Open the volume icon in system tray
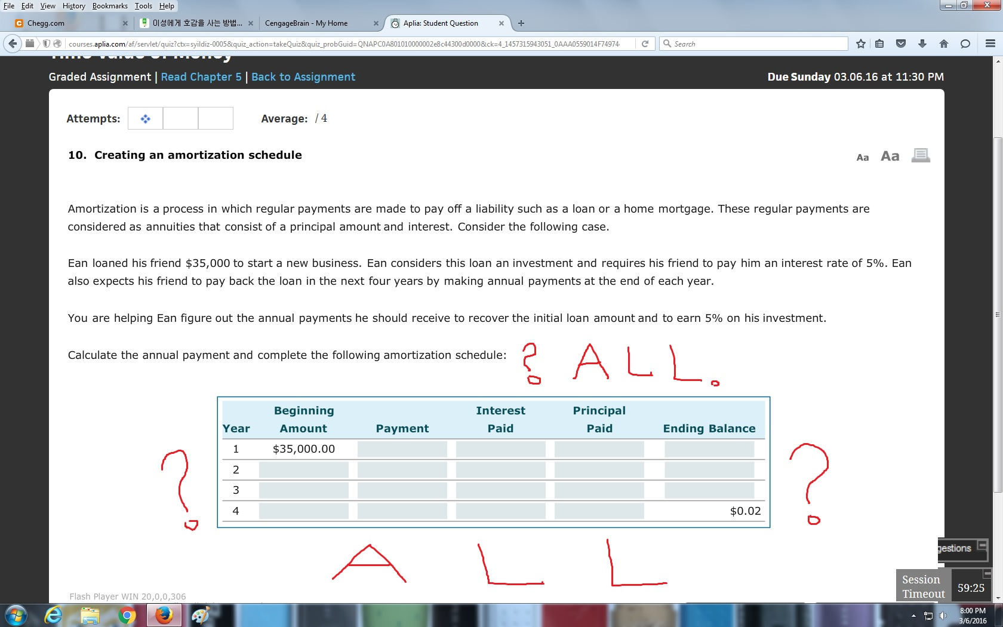This screenshot has height=627, width=1003. pos(944,615)
